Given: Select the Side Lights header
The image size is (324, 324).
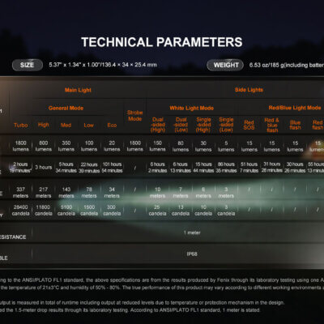Looking at the screenshot, I should (249, 90).
